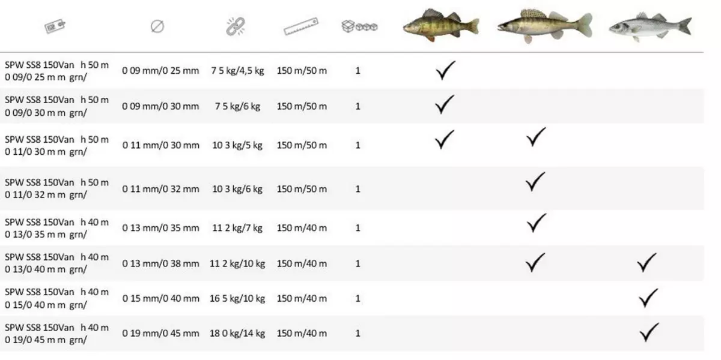Screen dimensions: 721x360
Task: Click the 0 13 mm/0 38 mm diameter cell
Action: (160, 263)
